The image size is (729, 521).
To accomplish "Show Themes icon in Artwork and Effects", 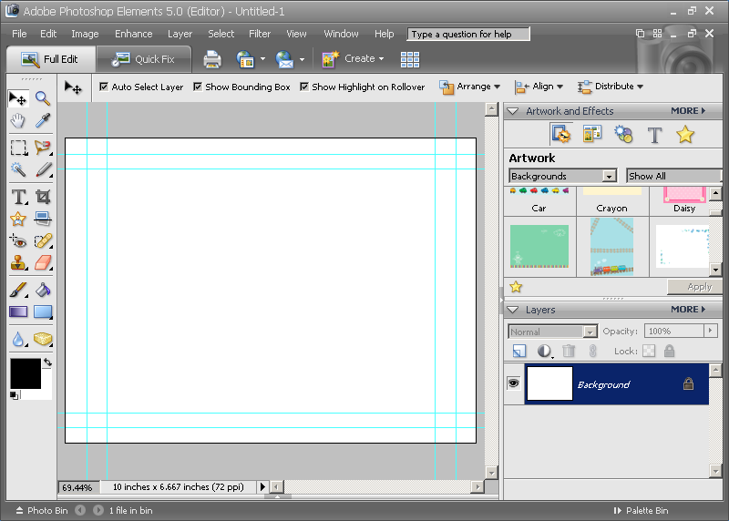I will tap(591, 135).
